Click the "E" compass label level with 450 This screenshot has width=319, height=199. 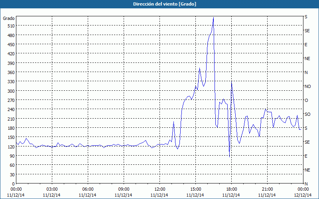pos(306,45)
